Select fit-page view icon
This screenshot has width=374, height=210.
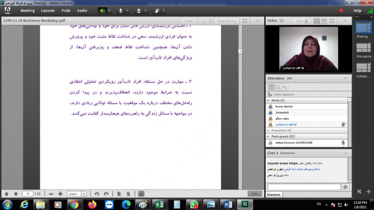[x=128, y=194]
